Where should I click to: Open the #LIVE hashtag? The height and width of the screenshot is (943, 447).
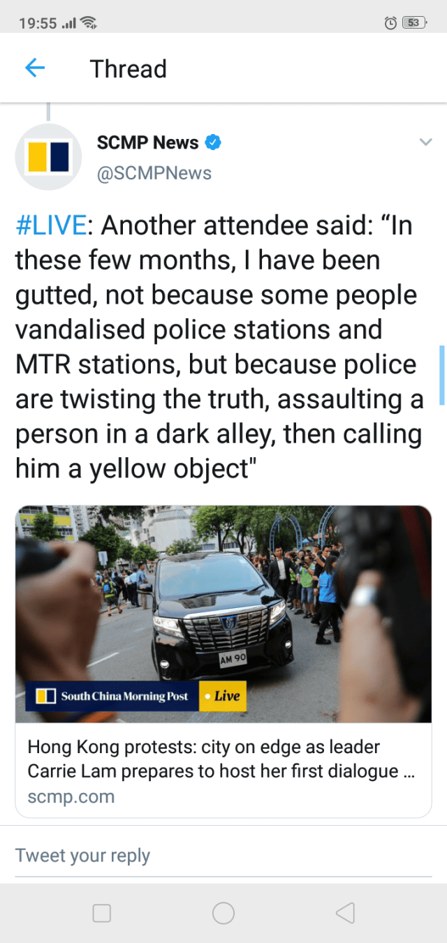point(51,226)
